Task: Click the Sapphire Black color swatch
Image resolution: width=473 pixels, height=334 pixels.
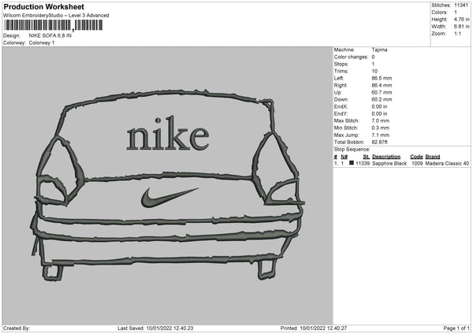Action: [352, 163]
